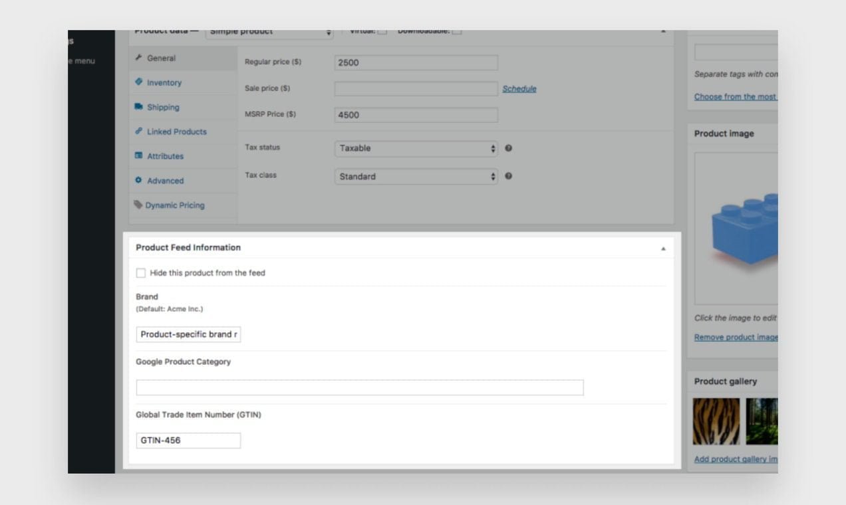This screenshot has height=505, width=846.
Task: Click the Product Feed Information heading
Action: 188,248
